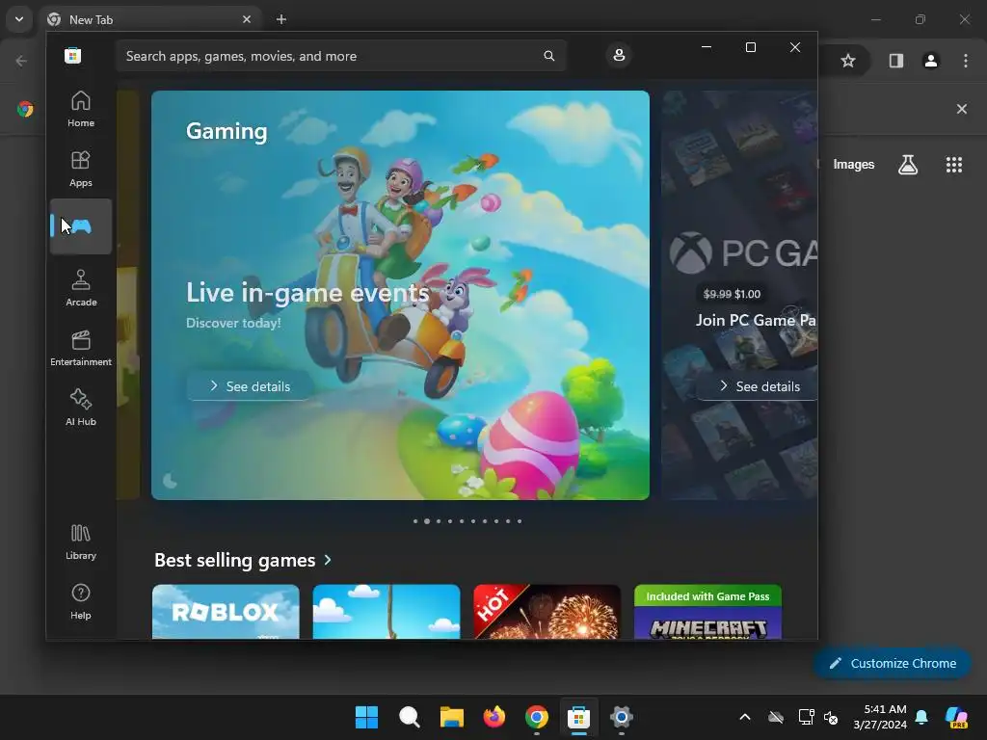Select the last carousel page dot
The image size is (987, 740).
pyautogui.click(x=520, y=521)
